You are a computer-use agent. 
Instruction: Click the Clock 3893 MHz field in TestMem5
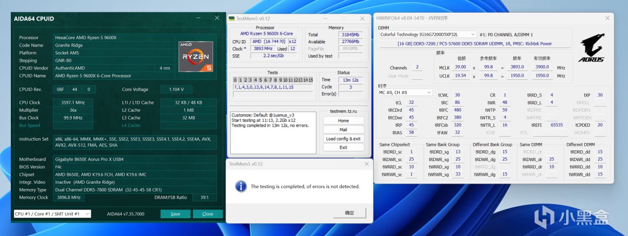pyautogui.click(x=262, y=49)
